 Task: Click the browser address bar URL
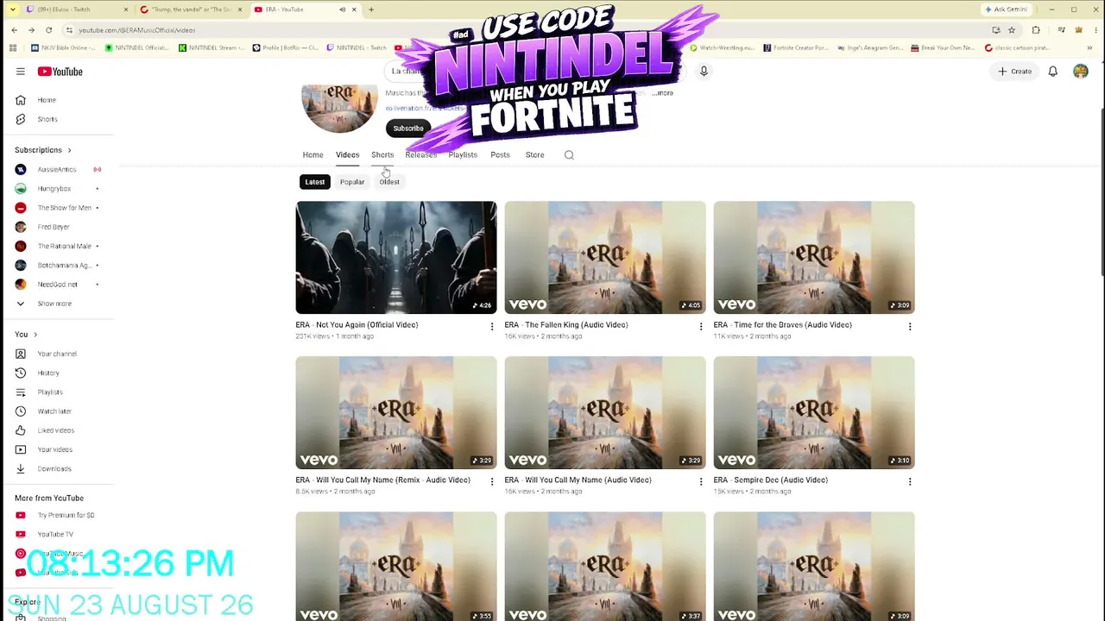click(136, 30)
